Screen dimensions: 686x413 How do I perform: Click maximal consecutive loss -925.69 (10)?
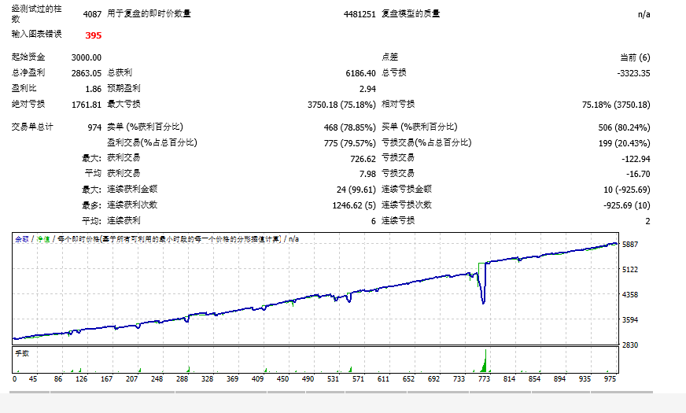pyautogui.click(x=626, y=205)
